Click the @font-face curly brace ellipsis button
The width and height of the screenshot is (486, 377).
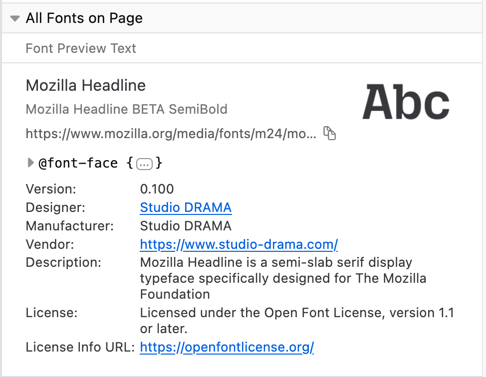click(x=144, y=163)
